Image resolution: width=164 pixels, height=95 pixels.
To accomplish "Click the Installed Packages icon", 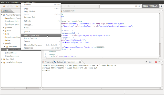I will (4, 62).
